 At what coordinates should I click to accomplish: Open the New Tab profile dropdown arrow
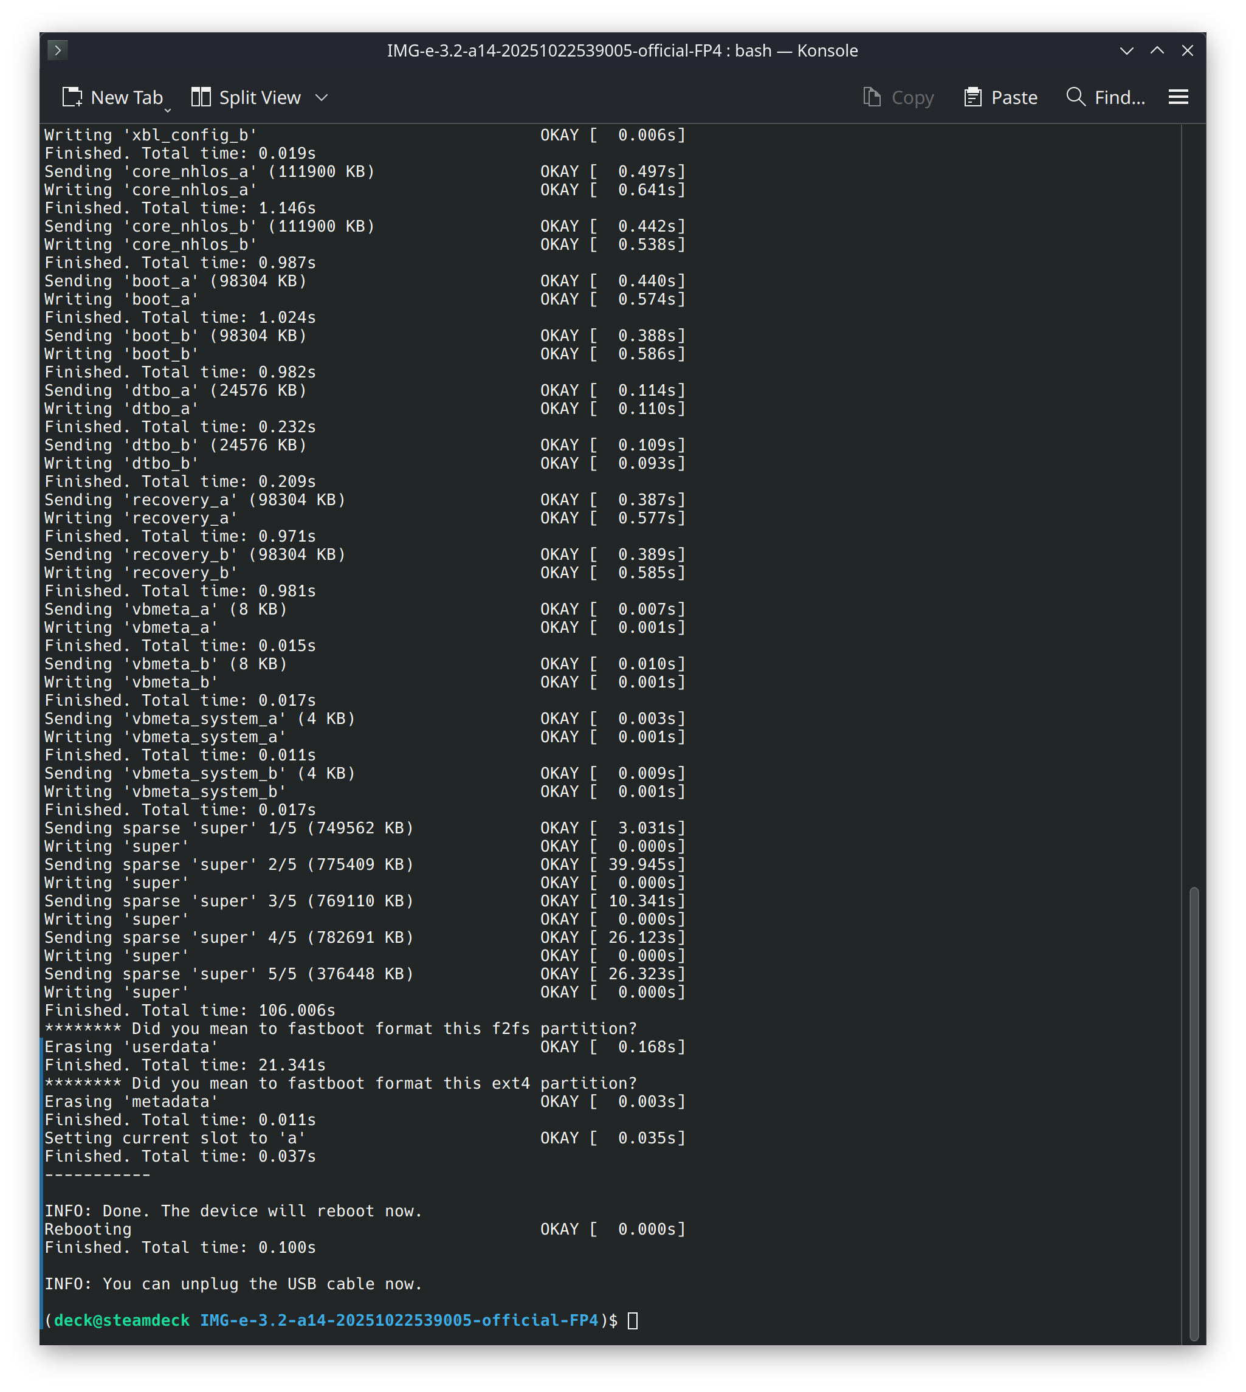point(168,109)
